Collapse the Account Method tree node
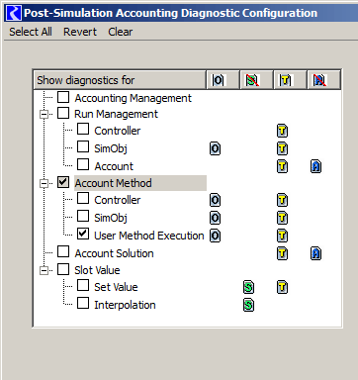The height and width of the screenshot is (380, 358). 44,184
